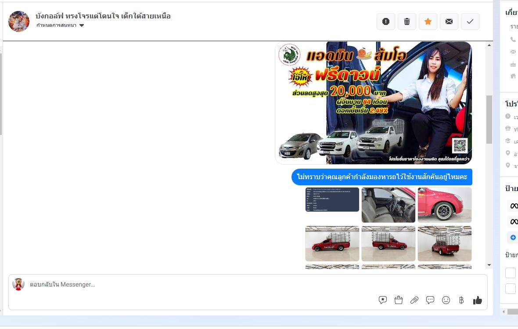This screenshot has height=329, width=518.
Task: Open the promotional banner image with 20,000 discount
Action: (373, 103)
